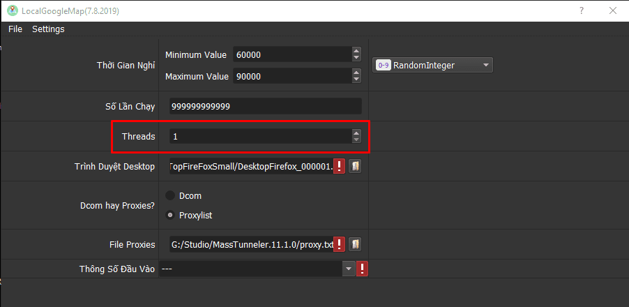Viewport: 629px width, 307px height.
Task: Click the Thời Gian Nghỉ label
Action: [126, 66]
